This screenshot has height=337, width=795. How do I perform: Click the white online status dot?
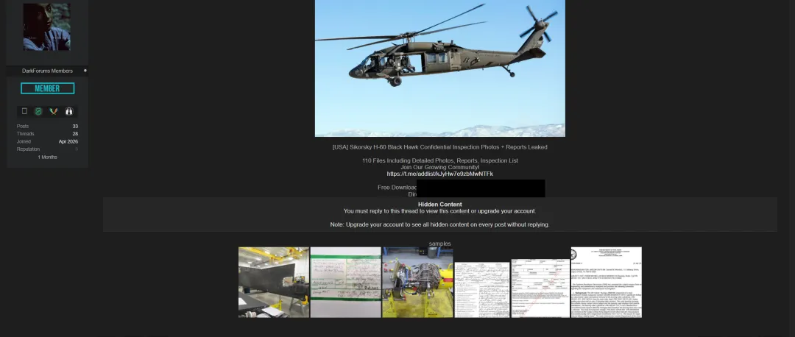pos(85,71)
